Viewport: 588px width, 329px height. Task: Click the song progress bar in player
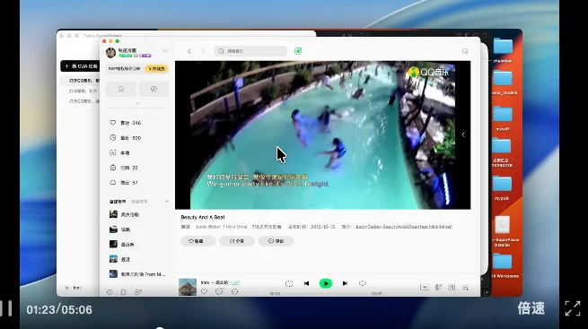pyautogui.click(x=326, y=294)
